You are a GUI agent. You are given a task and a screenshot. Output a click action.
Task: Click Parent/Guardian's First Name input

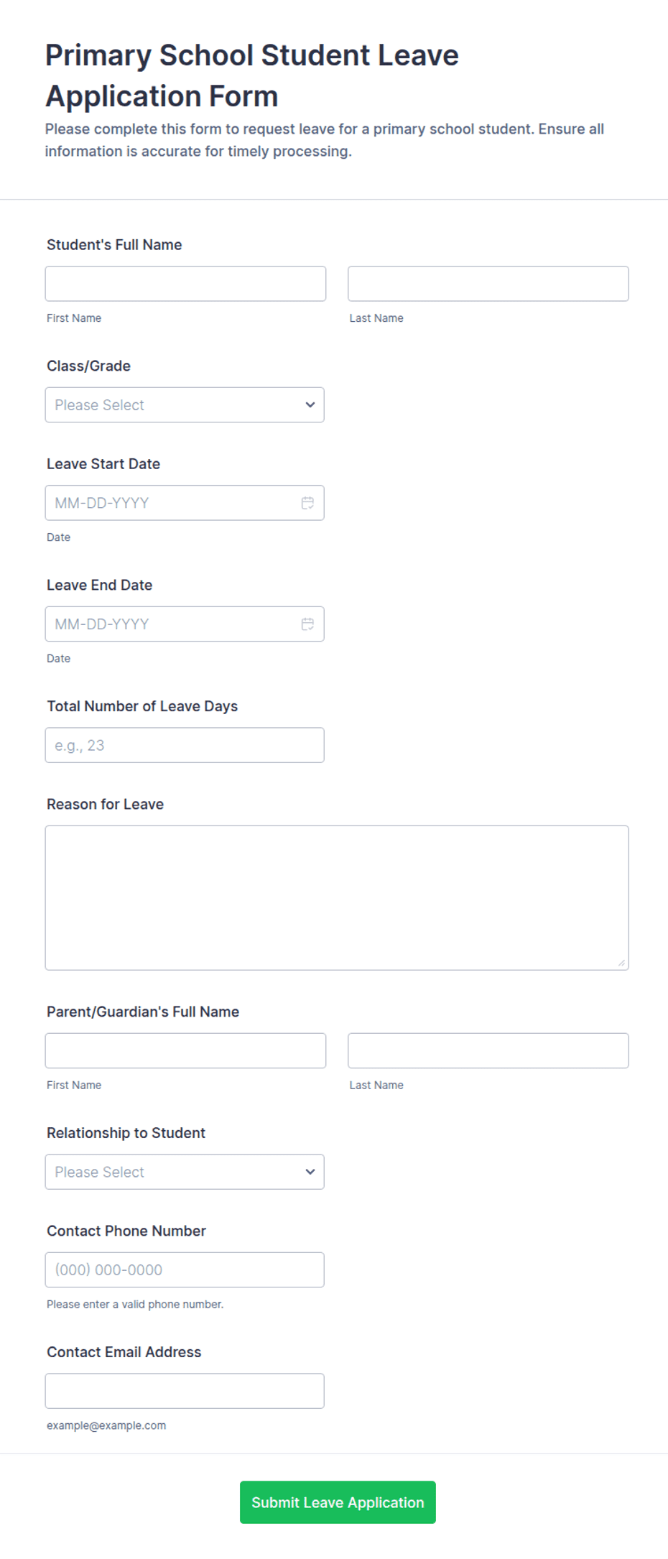(185, 1050)
